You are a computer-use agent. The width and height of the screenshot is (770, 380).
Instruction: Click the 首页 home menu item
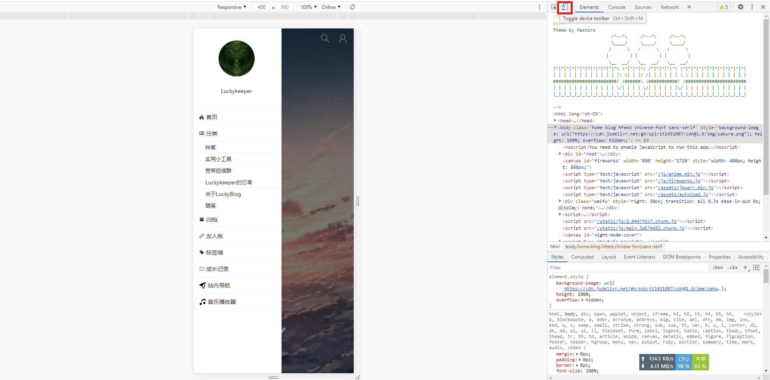pyautogui.click(x=212, y=117)
